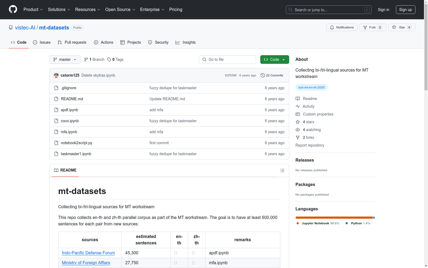Click the shield icon beside Security
Viewport: 428px width, 268px height.
tap(150, 42)
